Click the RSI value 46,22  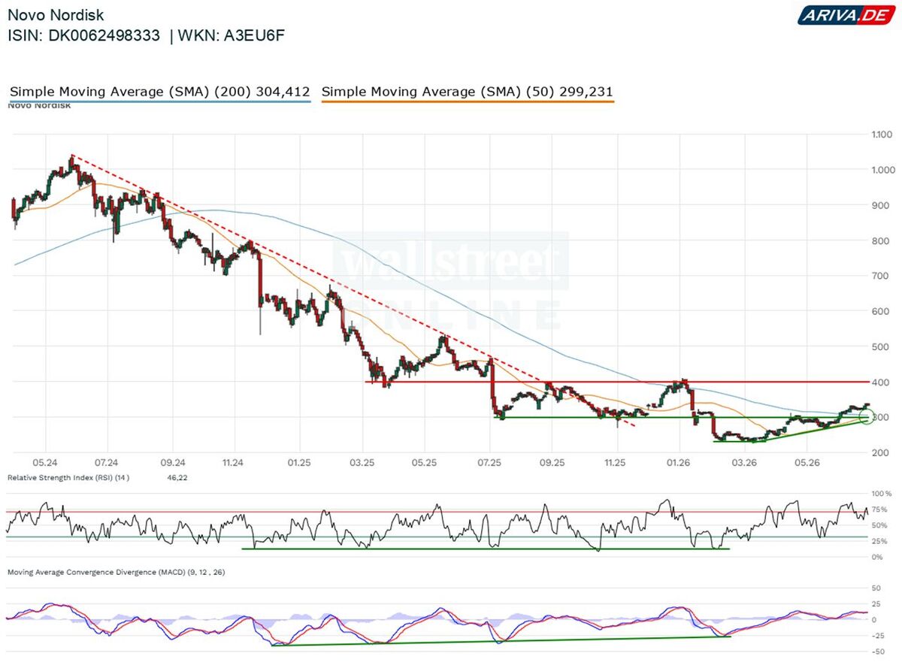tap(176, 477)
